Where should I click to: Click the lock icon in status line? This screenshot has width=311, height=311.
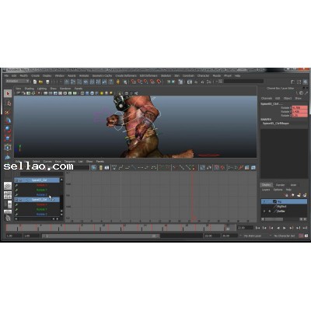coord(118,82)
